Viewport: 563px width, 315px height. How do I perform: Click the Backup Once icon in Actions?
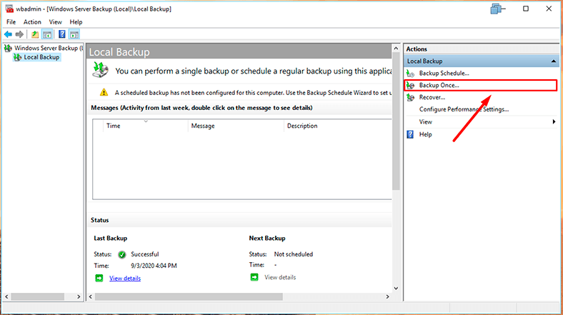click(410, 86)
